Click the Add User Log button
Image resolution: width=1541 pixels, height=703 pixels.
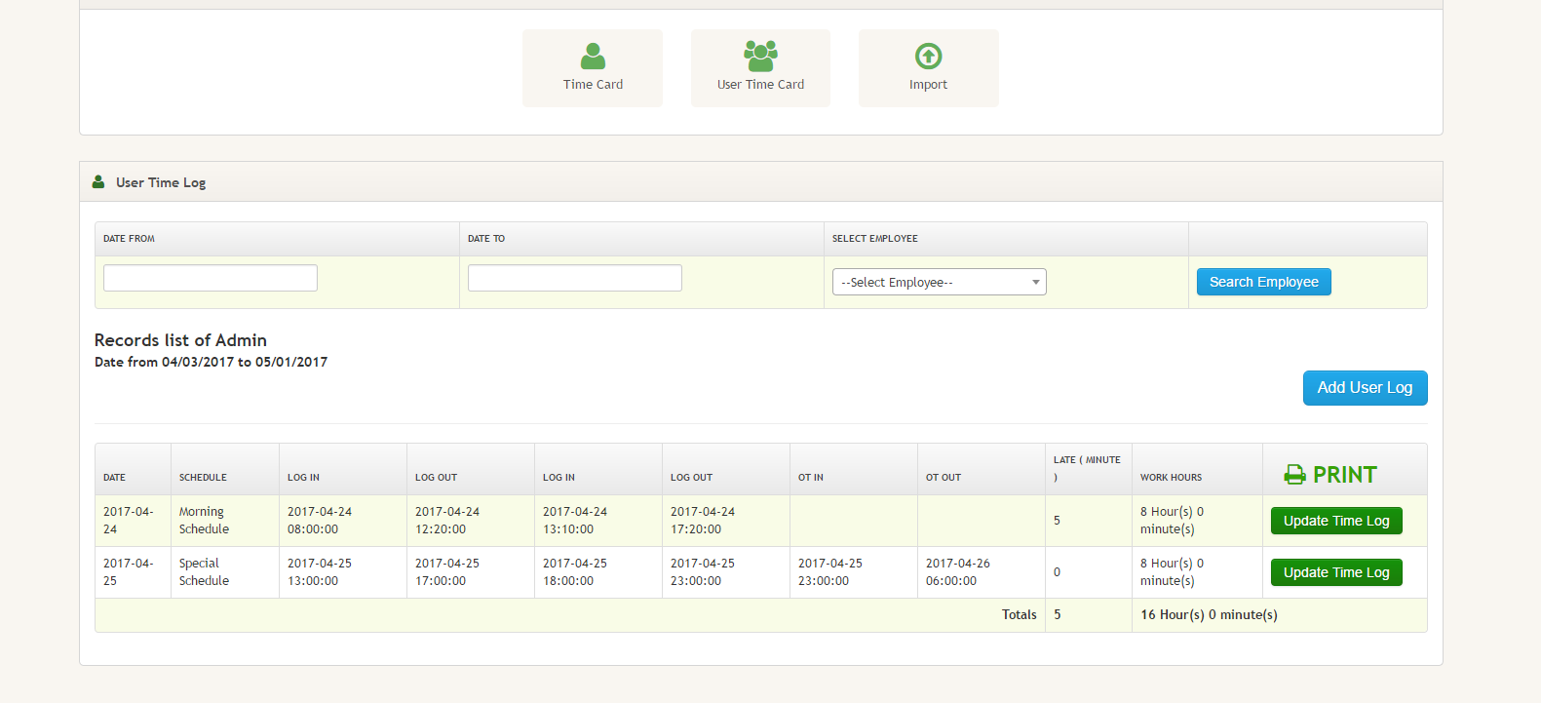tap(1365, 388)
